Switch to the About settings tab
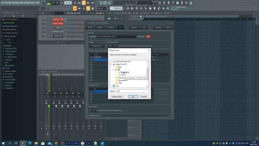 (x=168, y=27)
